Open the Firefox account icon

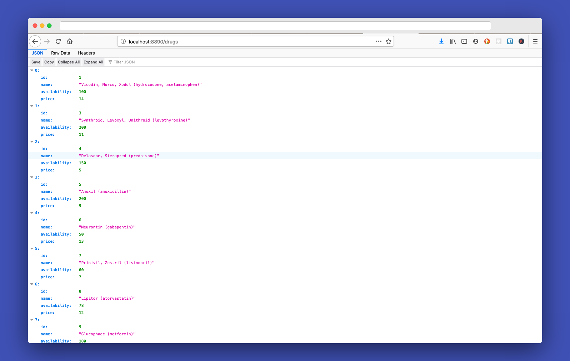pos(476,41)
